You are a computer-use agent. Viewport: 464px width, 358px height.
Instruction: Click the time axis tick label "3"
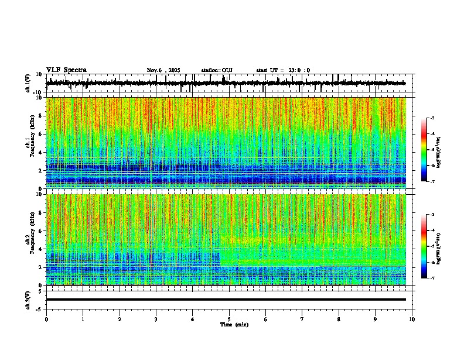(156, 319)
